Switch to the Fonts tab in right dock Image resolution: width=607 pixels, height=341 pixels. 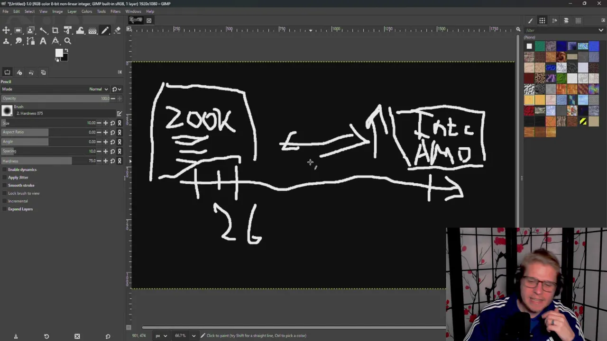[x=554, y=20]
